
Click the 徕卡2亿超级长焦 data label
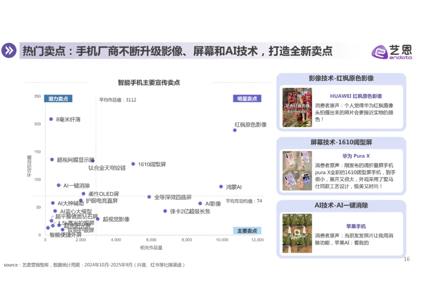coord(190,211)
